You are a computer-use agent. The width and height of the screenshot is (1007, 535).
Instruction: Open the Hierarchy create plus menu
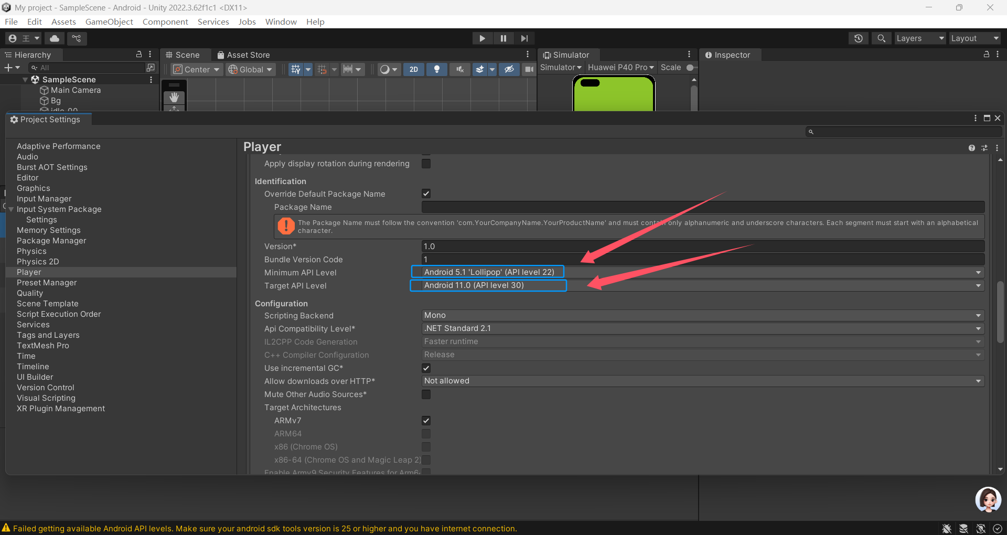[12, 68]
